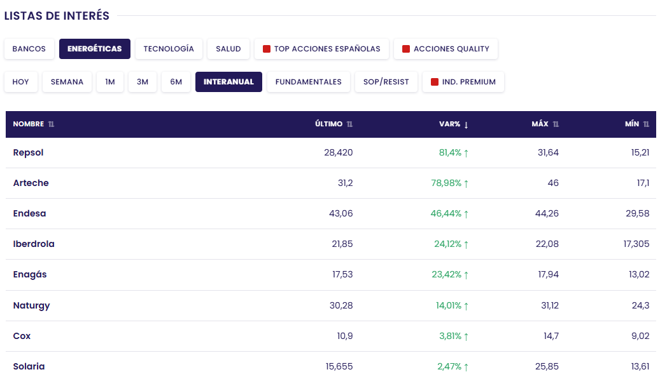Click Repsol's last price 28,420
Viewport: 660px width, 379px height.
pyautogui.click(x=339, y=153)
